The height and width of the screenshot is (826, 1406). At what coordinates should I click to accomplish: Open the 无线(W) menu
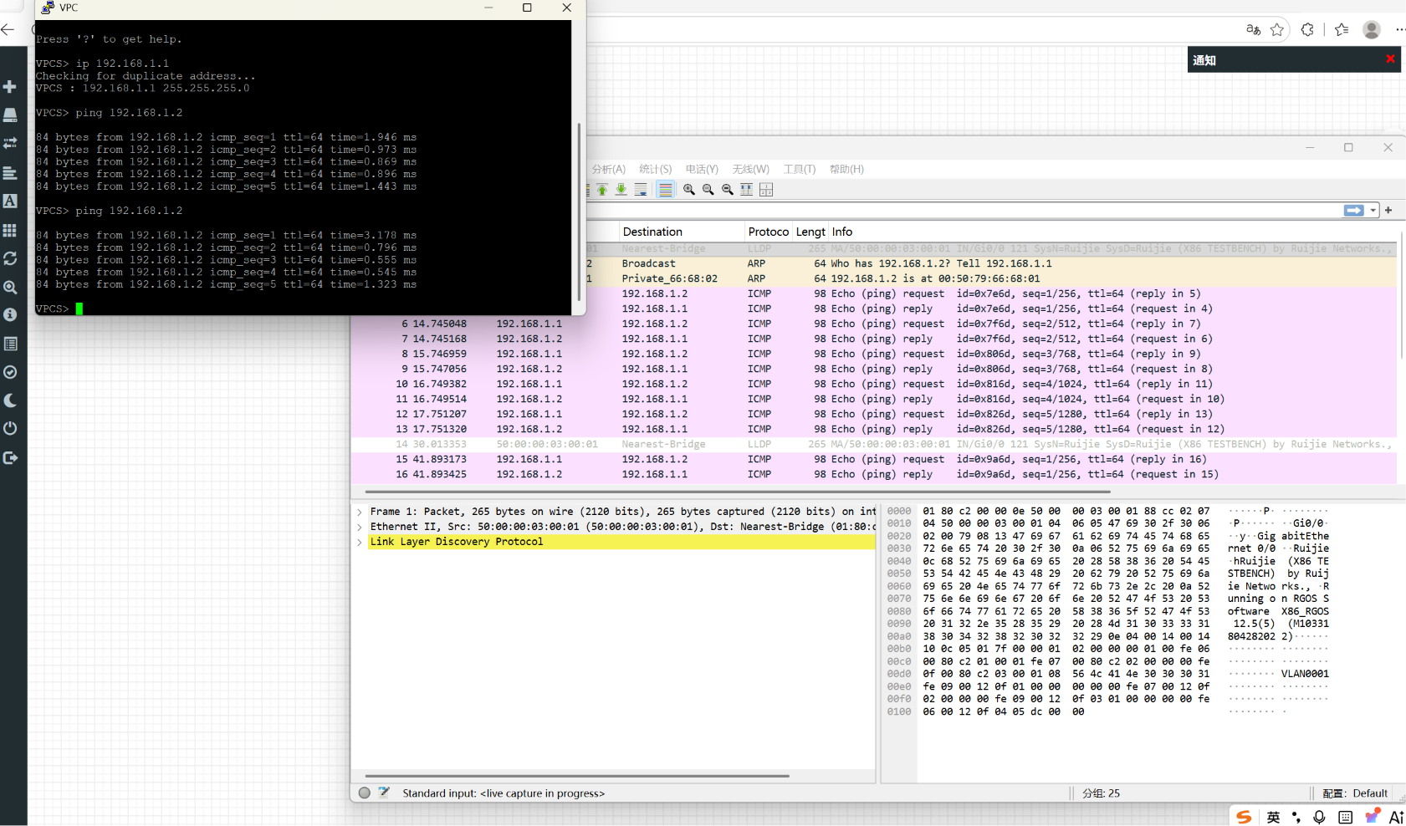click(x=750, y=169)
